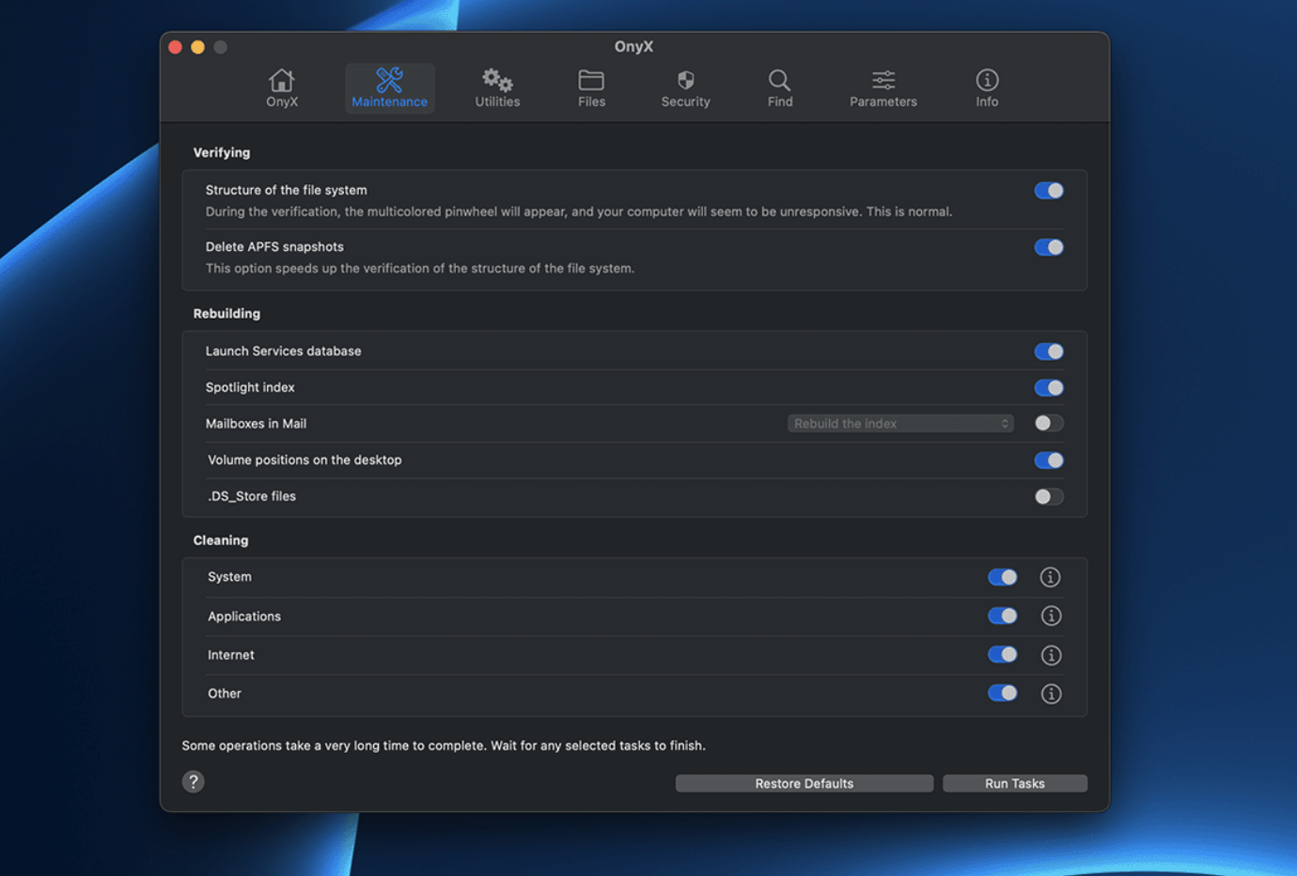Click the Security shield icon
The height and width of the screenshot is (876, 1297).
685,81
